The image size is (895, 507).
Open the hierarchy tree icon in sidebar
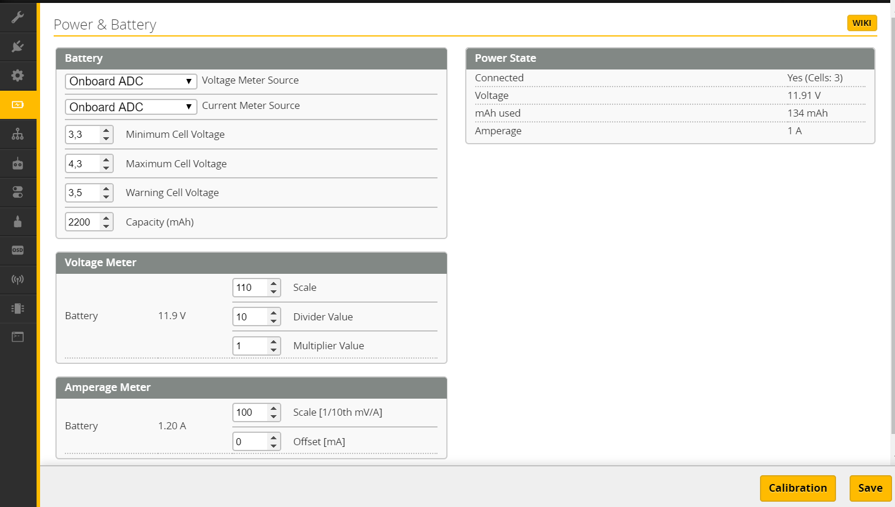18,134
